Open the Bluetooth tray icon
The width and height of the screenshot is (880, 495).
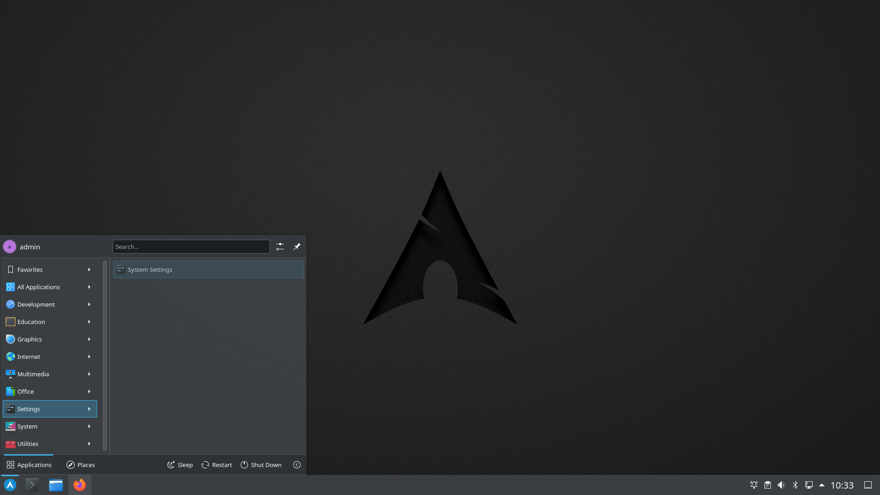(x=795, y=485)
